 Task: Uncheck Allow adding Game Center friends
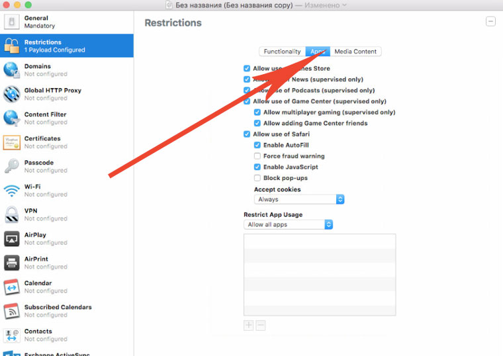point(257,123)
